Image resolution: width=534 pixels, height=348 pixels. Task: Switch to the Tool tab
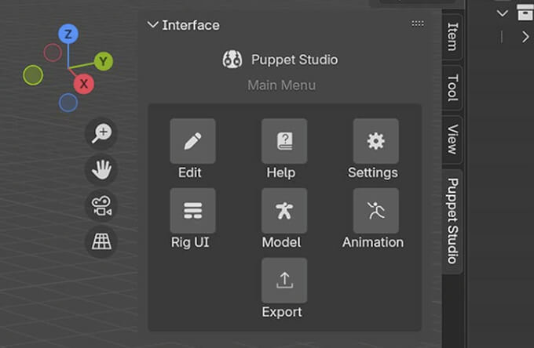[452, 88]
